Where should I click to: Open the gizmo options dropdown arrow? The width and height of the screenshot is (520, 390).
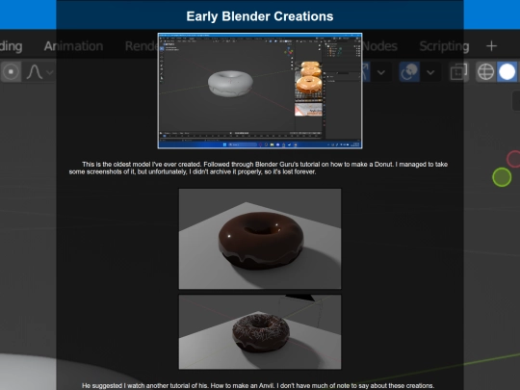(381, 72)
